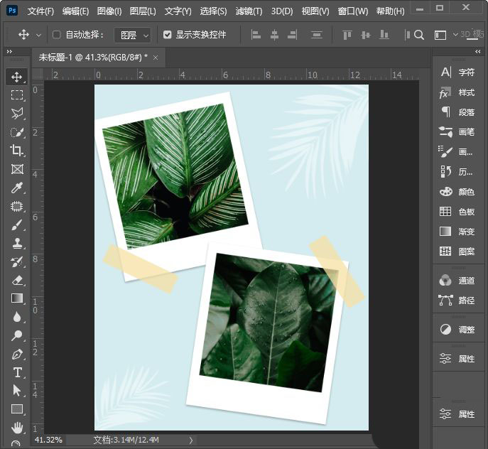Select the Hand tool
Image resolution: width=488 pixels, height=449 pixels.
17,428
